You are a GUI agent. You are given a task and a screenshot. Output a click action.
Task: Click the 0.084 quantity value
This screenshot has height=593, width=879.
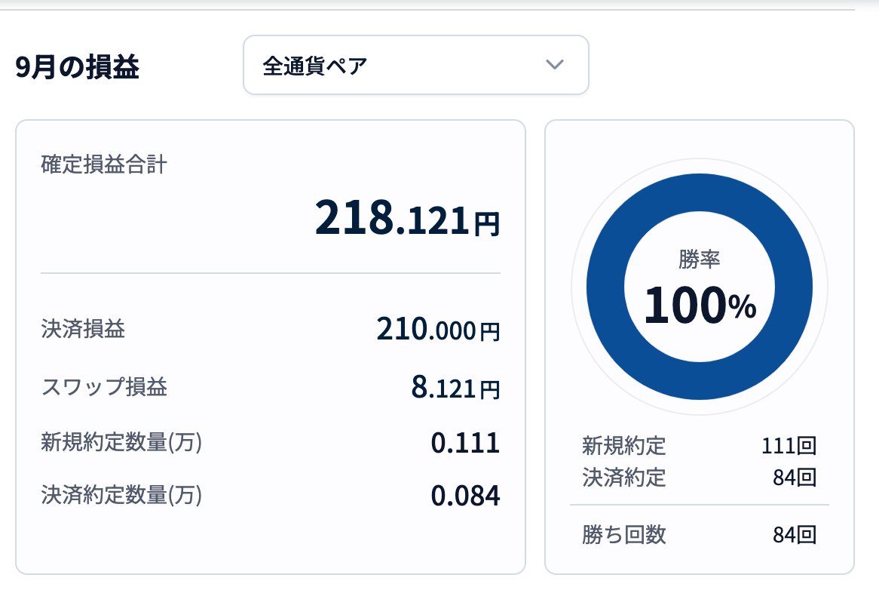(x=465, y=496)
